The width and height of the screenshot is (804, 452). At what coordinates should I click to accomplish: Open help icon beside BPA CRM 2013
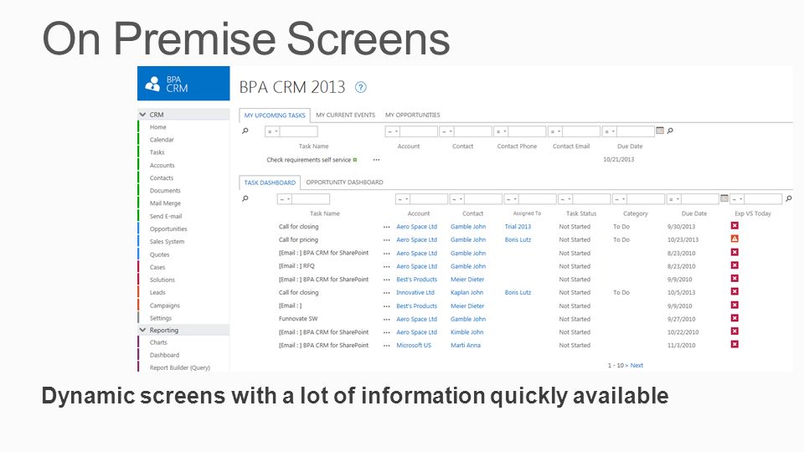[x=361, y=87]
